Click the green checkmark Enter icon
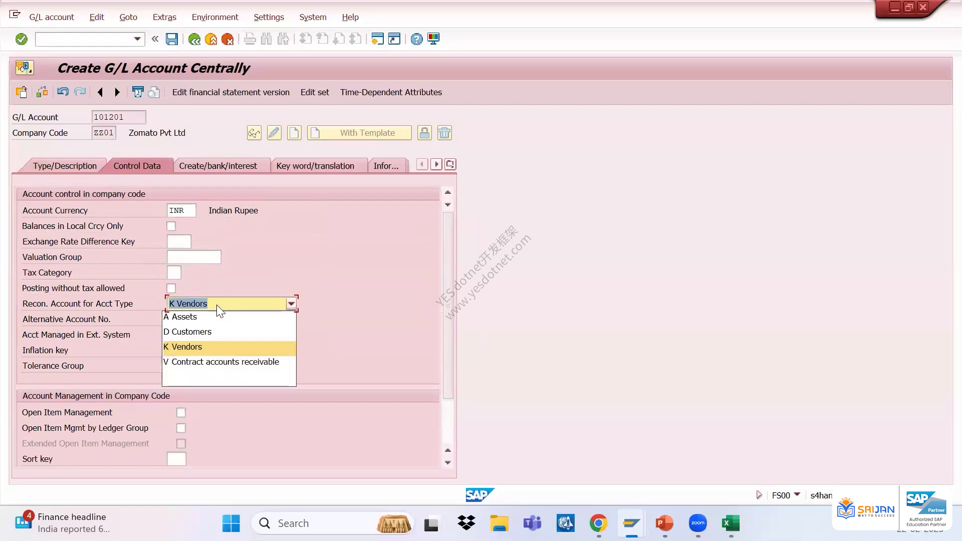 (x=22, y=39)
